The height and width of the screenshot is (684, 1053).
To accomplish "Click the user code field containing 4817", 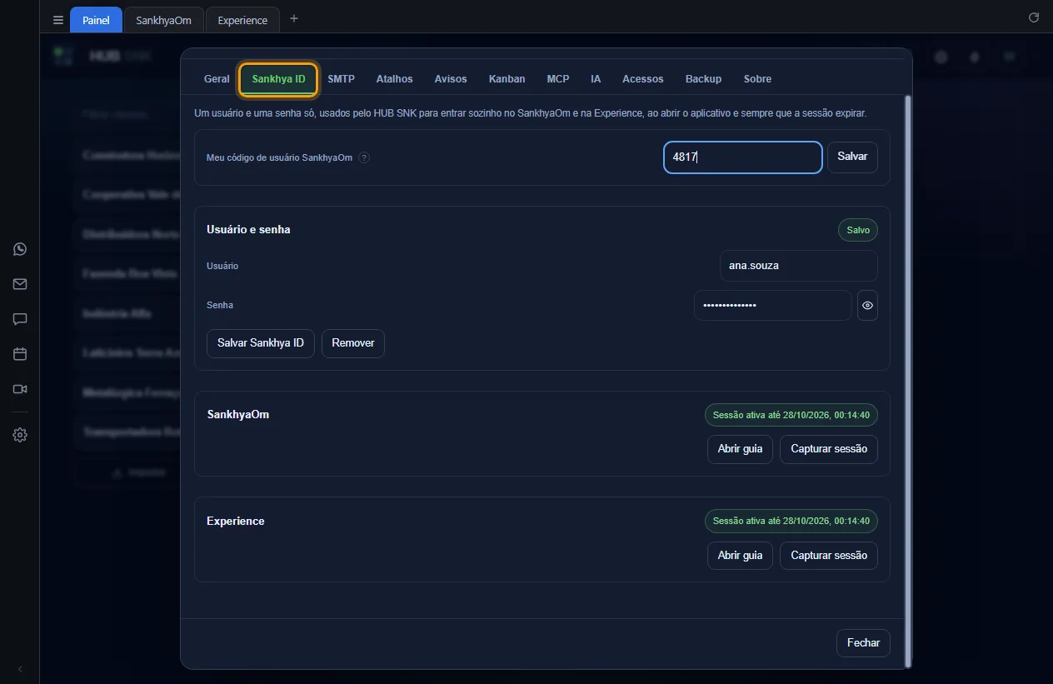I will (x=743, y=157).
